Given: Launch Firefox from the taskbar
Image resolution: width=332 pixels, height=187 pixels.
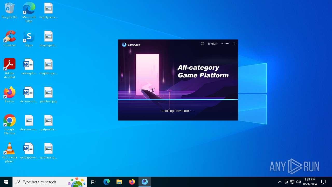Looking at the screenshot, I should (132, 182).
